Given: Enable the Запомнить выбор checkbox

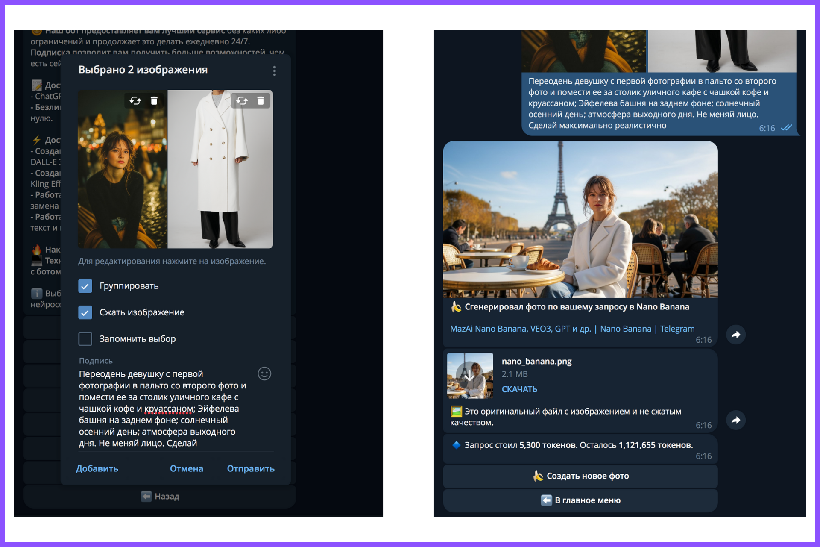Looking at the screenshot, I should (x=85, y=339).
